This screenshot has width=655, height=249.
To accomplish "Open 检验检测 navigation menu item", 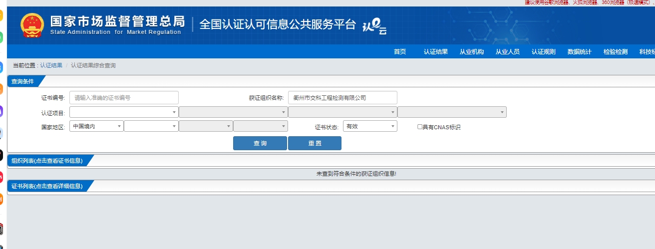I will (x=616, y=52).
